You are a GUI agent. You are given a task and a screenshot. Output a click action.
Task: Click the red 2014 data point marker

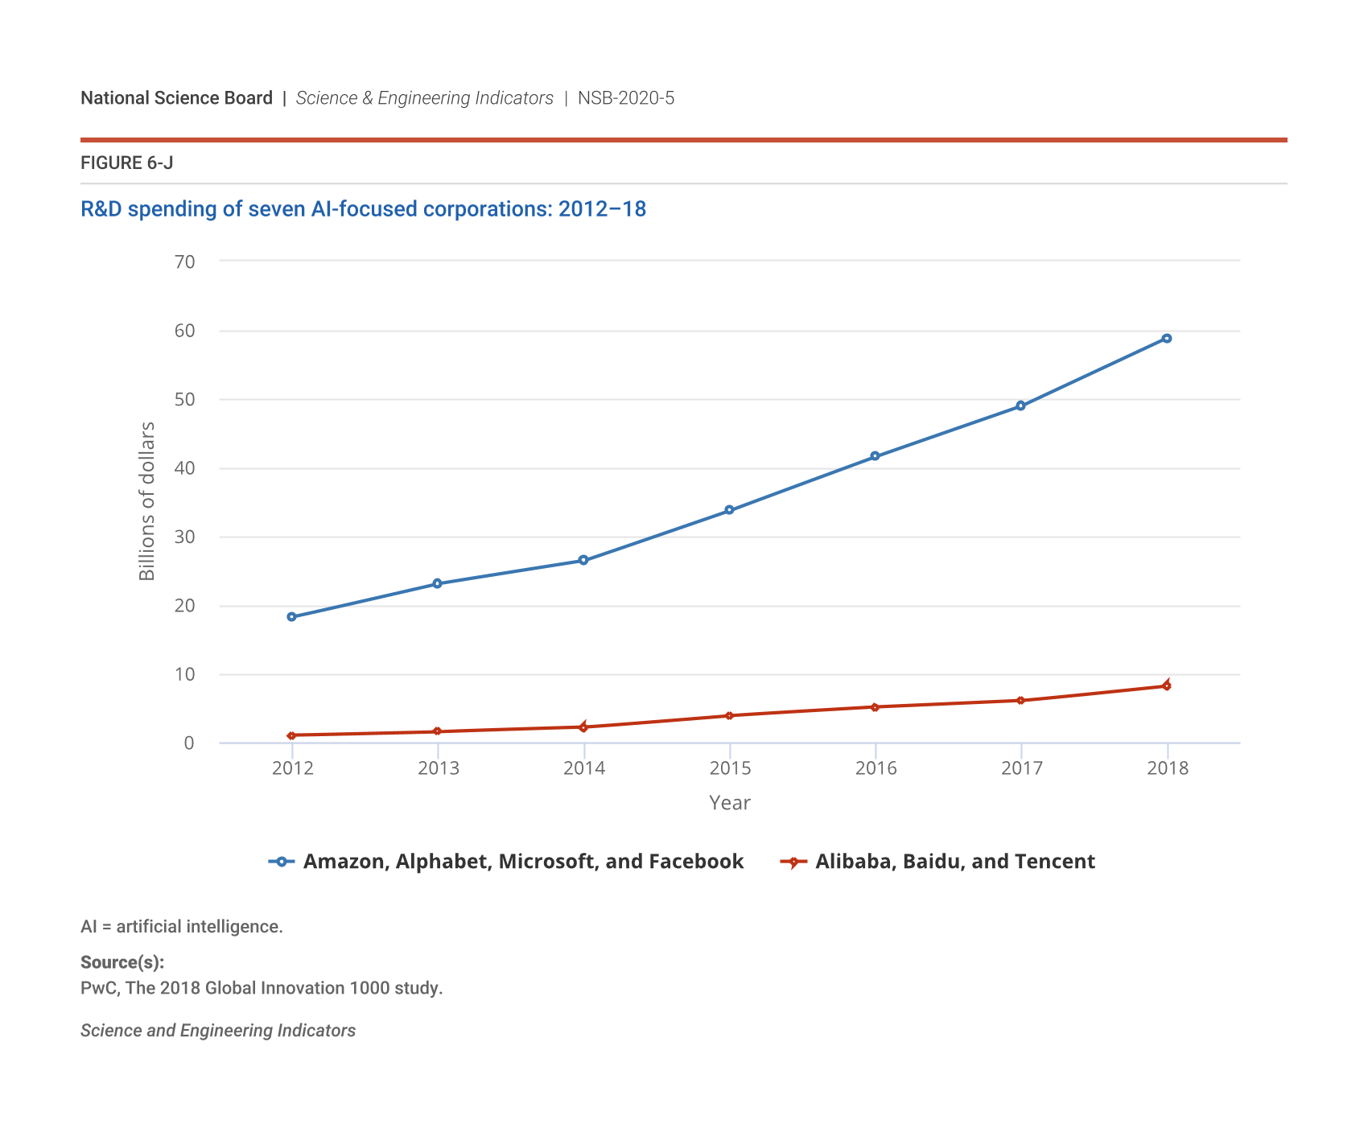click(583, 727)
